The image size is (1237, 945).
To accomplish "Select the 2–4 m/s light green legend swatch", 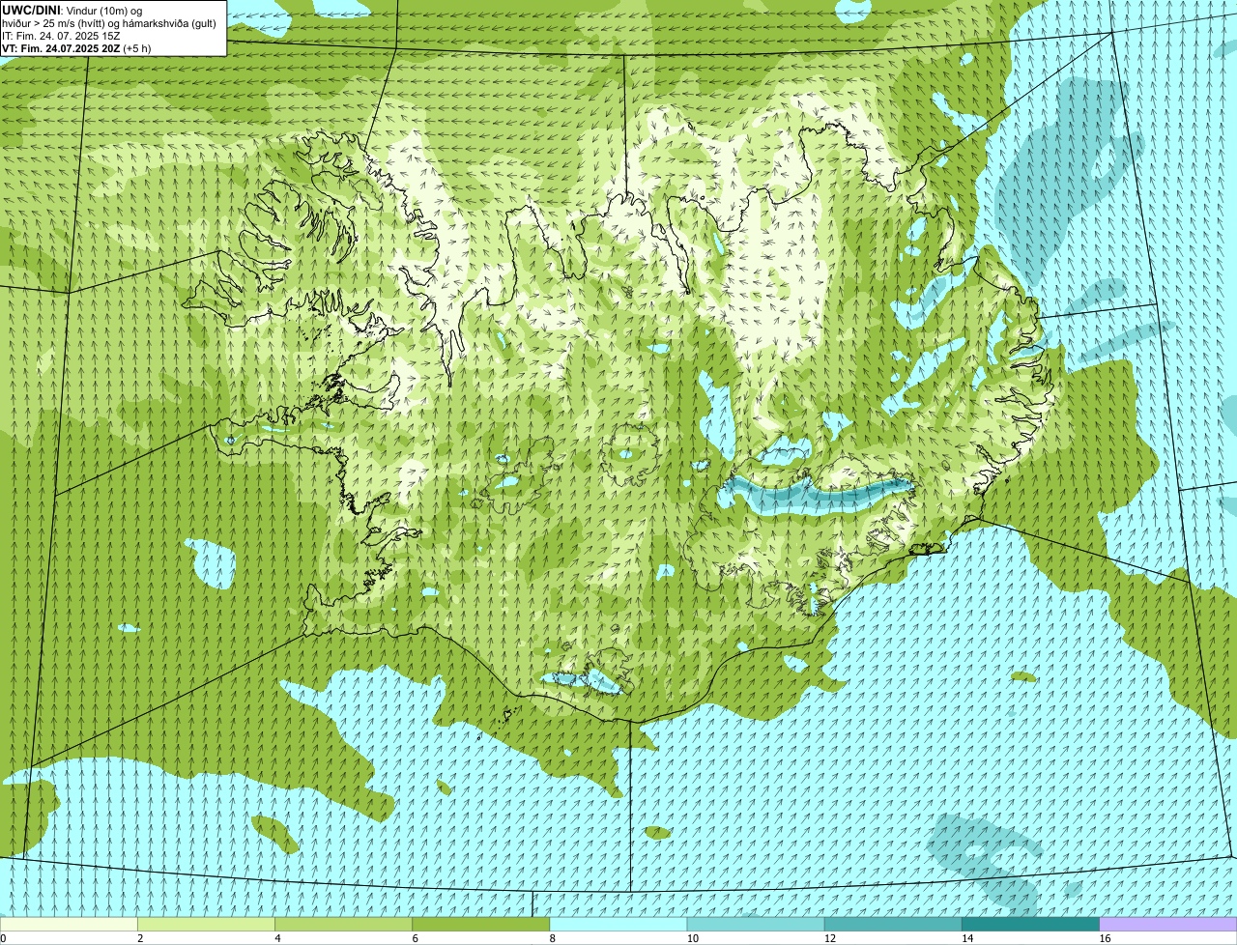I will [x=206, y=925].
